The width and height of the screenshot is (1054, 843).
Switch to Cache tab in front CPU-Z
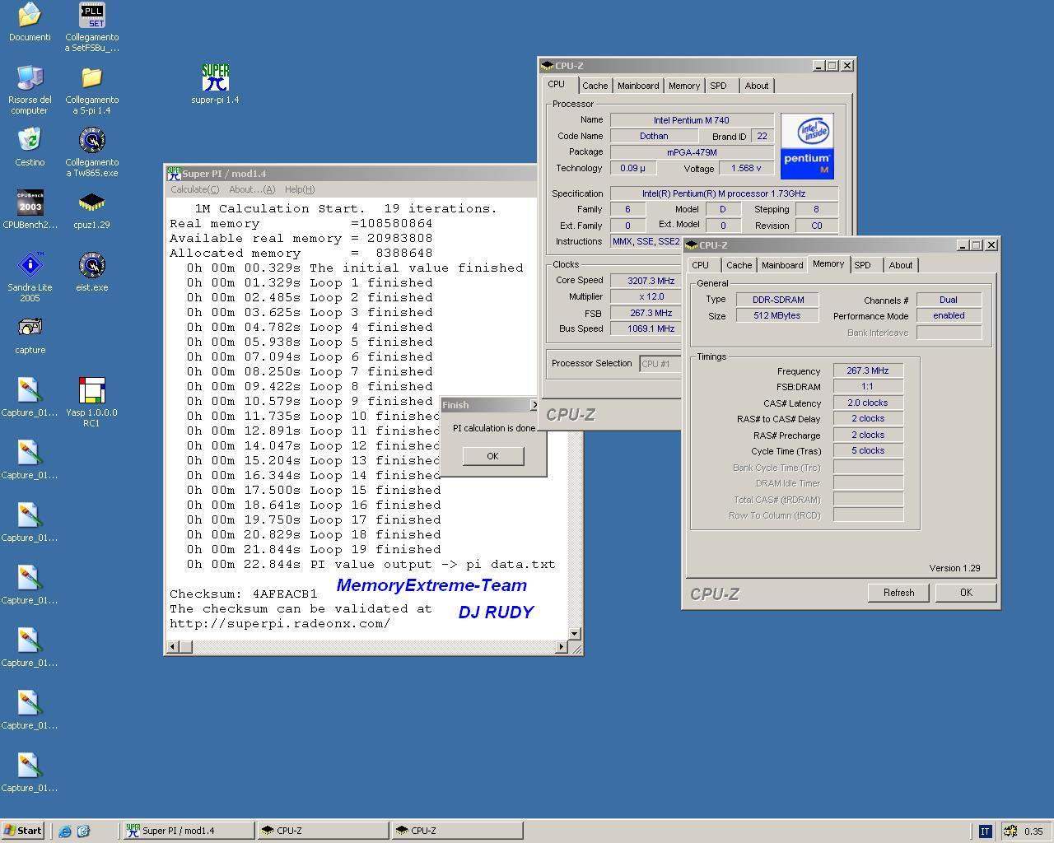pyautogui.click(x=739, y=265)
